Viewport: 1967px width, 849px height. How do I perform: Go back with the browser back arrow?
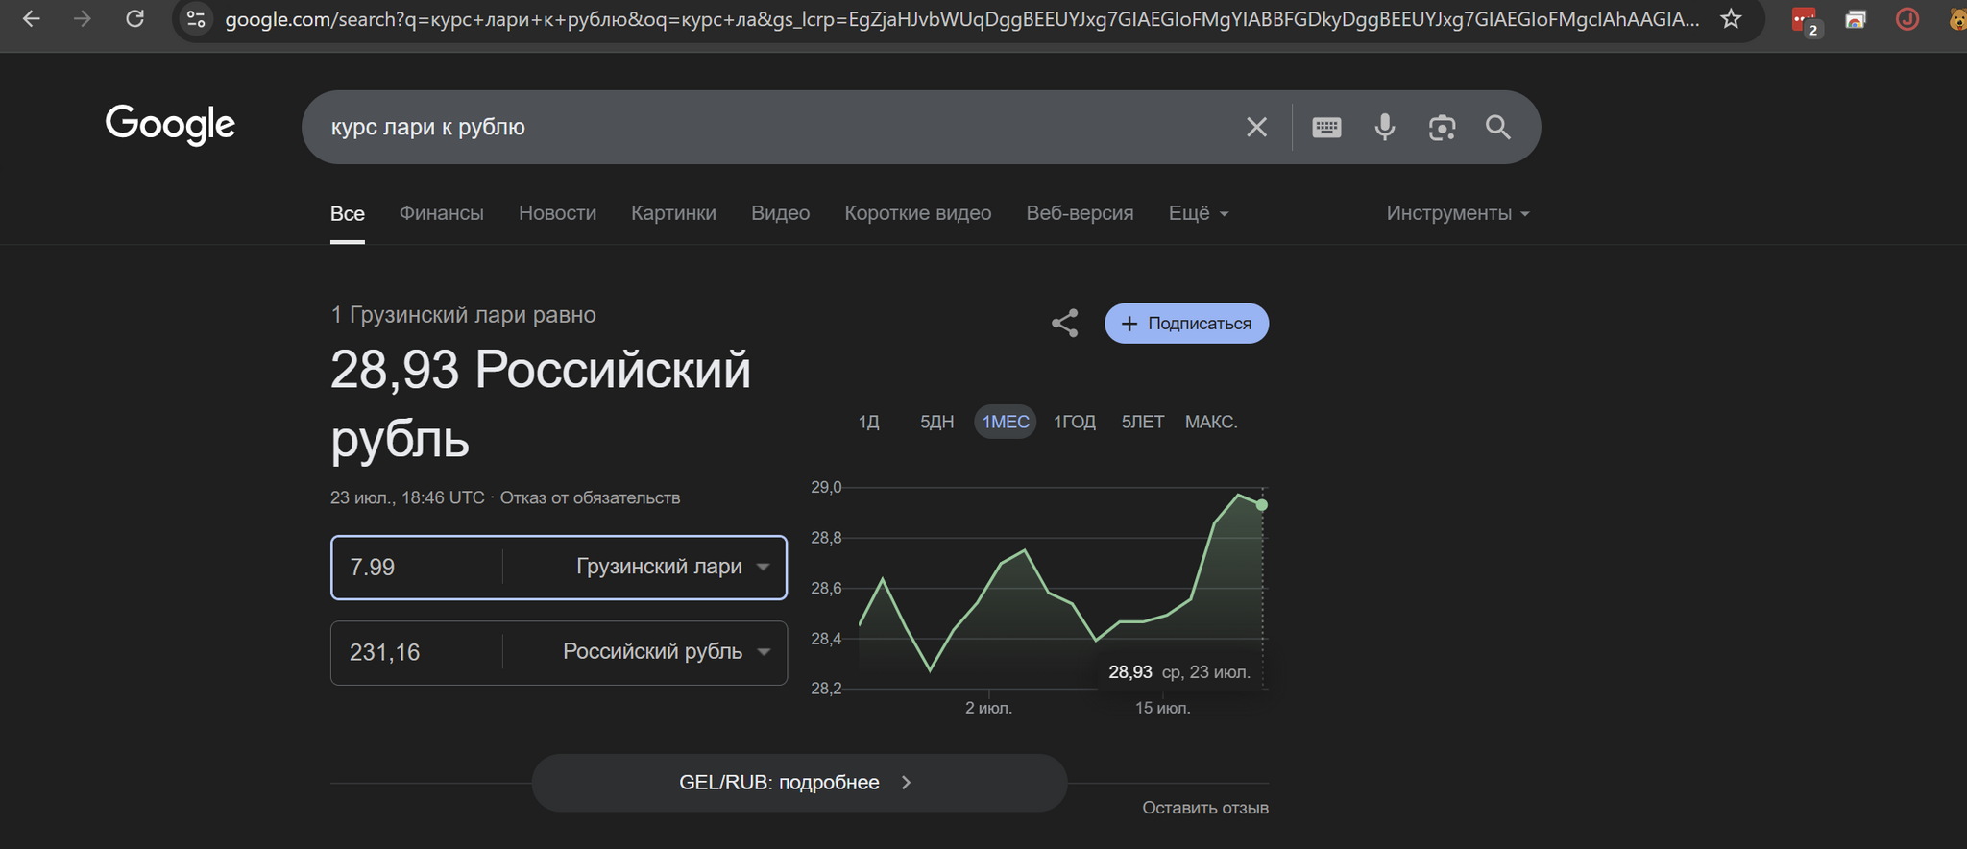click(x=31, y=19)
